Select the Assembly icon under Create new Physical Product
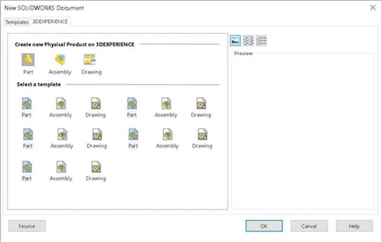The width and height of the screenshot is (381, 242). [60, 60]
